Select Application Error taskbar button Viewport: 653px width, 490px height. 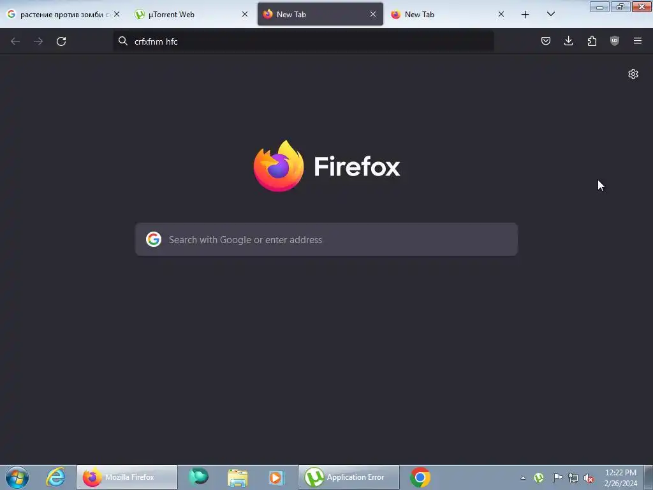click(349, 477)
